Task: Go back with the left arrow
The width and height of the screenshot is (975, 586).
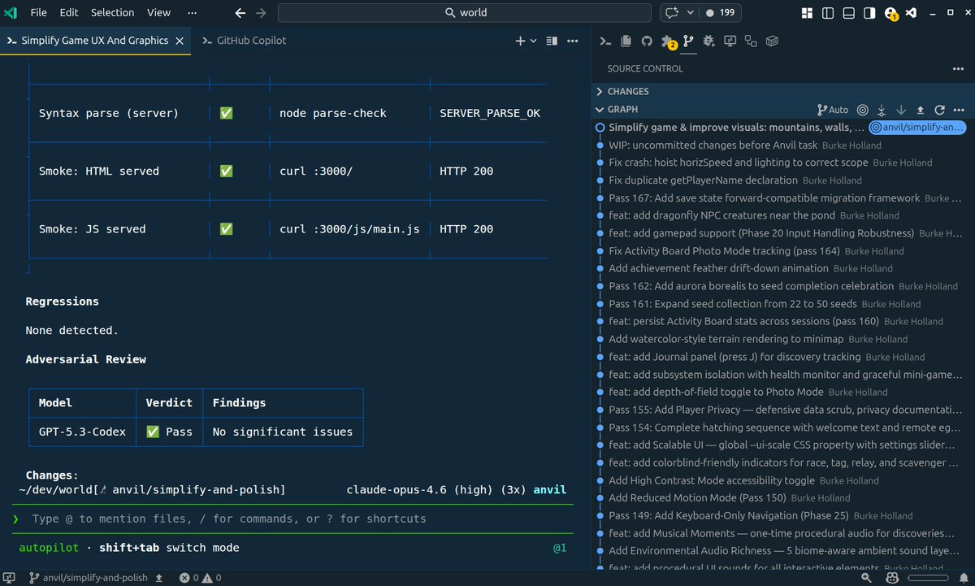Action: [x=240, y=12]
